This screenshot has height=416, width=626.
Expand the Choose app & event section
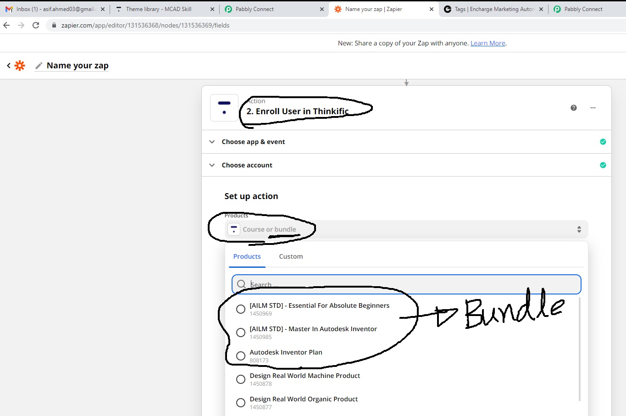tap(406, 142)
